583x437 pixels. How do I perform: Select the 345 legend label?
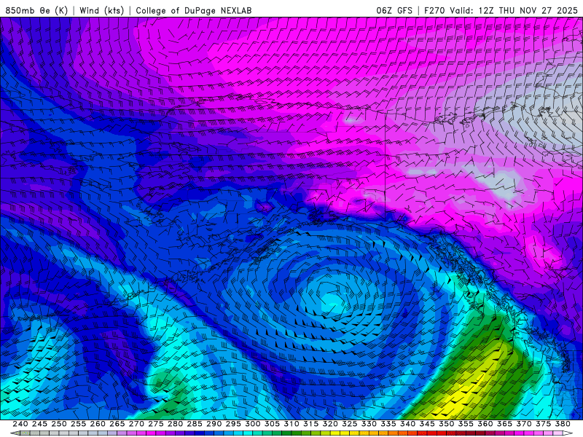[427, 424]
